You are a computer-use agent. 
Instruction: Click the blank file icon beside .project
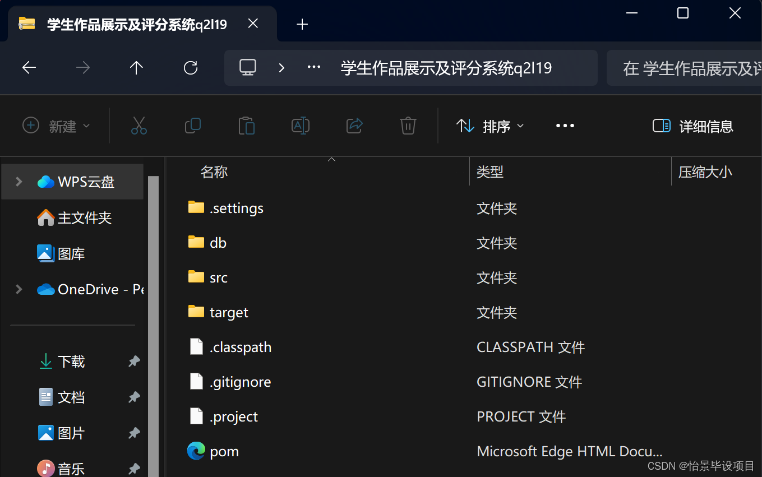click(196, 416)
